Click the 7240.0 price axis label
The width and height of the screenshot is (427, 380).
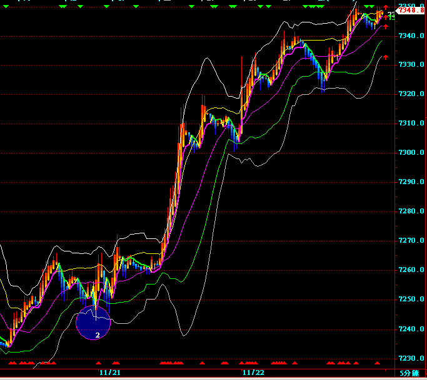click(x=411, y=329)
